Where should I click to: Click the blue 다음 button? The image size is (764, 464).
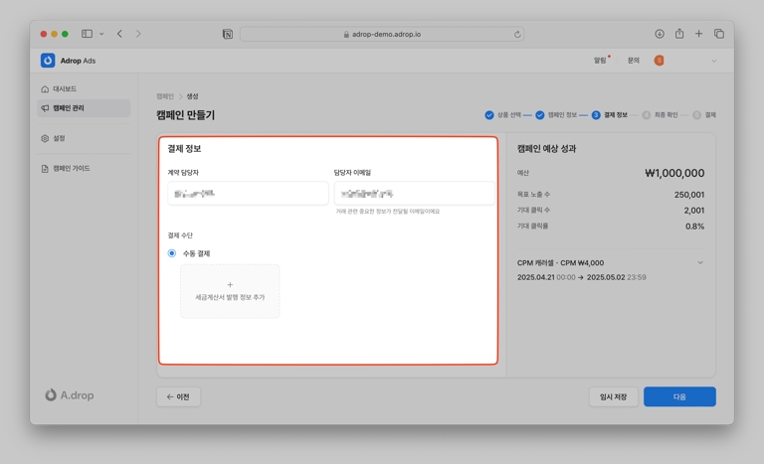pos(679,396)
